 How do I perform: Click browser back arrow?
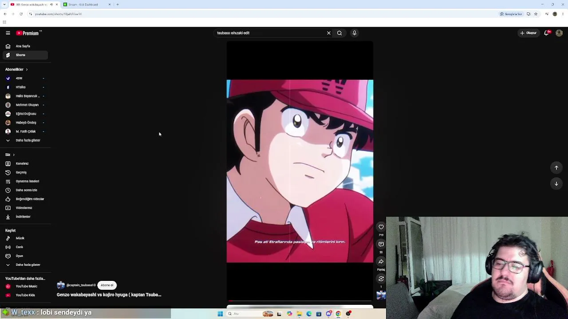(x=5, y=14)
